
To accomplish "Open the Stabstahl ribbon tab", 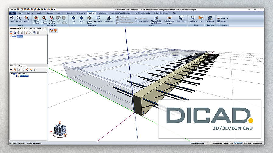I will 50,13.
